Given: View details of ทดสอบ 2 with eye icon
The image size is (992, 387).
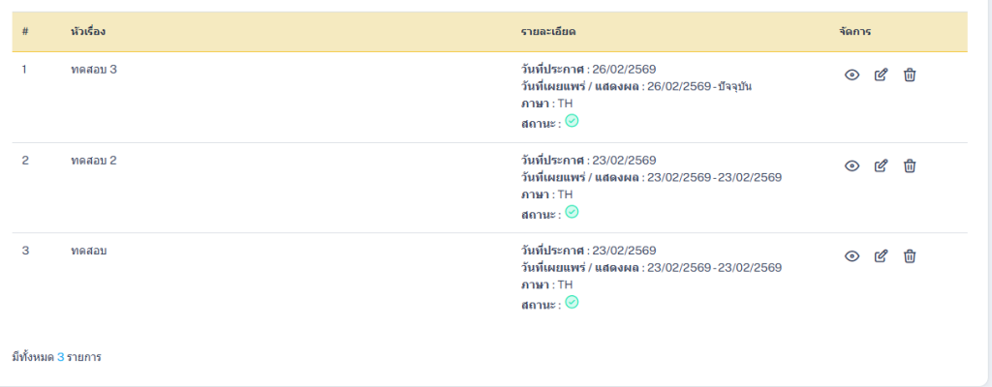Looking at the screenshot, I should click(852, 165).
